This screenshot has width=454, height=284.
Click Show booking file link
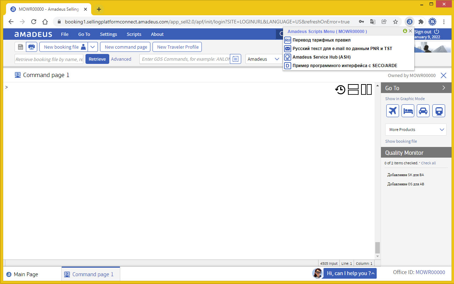tap(401, 141)
